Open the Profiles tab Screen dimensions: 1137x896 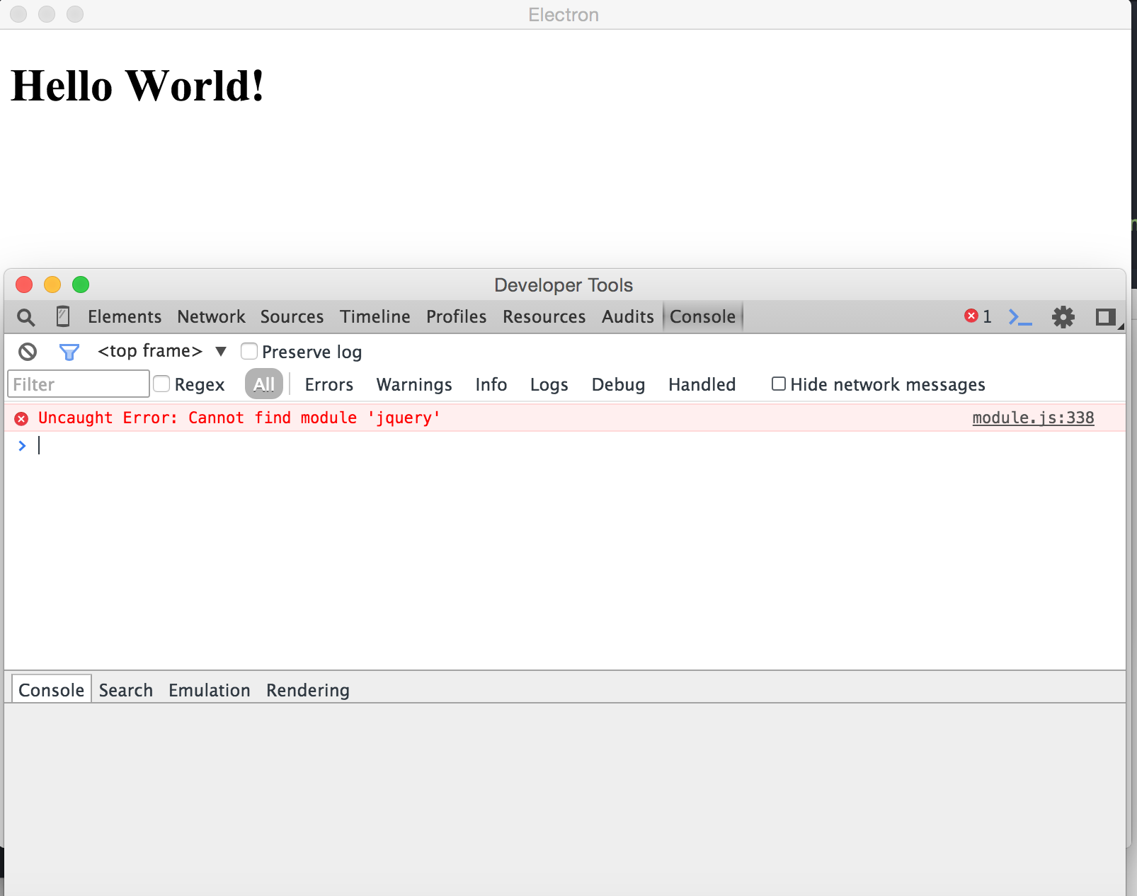tap(457, 316)
